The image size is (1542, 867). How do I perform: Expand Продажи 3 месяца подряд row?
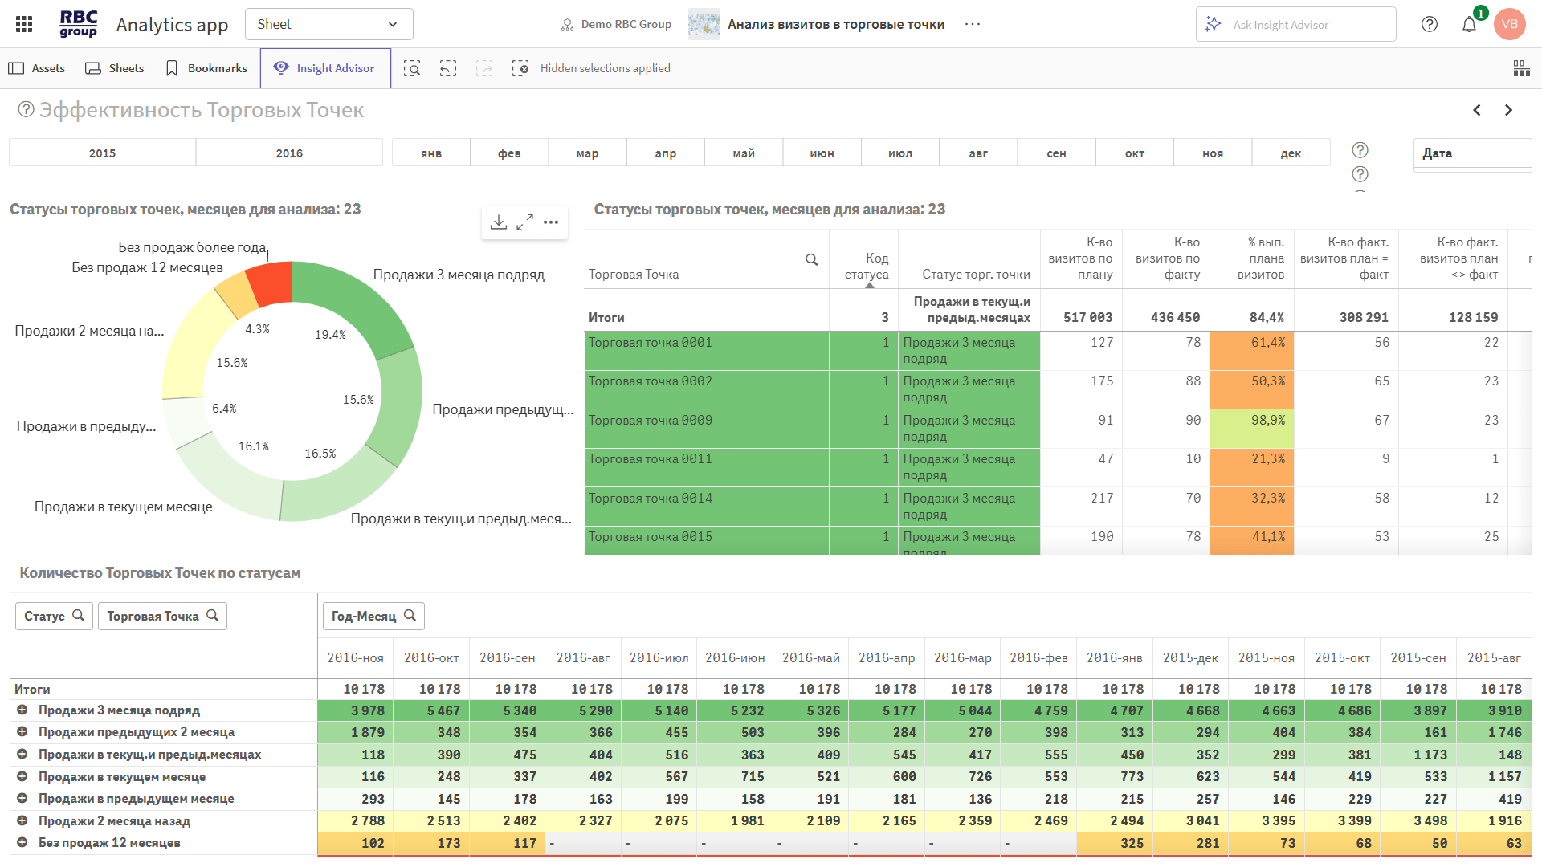pyautogui.click(x=22, y=710)
